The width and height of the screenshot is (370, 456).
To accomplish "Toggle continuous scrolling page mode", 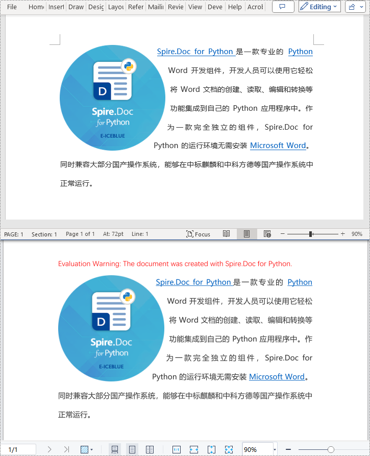I will click(x=115, y=449).
